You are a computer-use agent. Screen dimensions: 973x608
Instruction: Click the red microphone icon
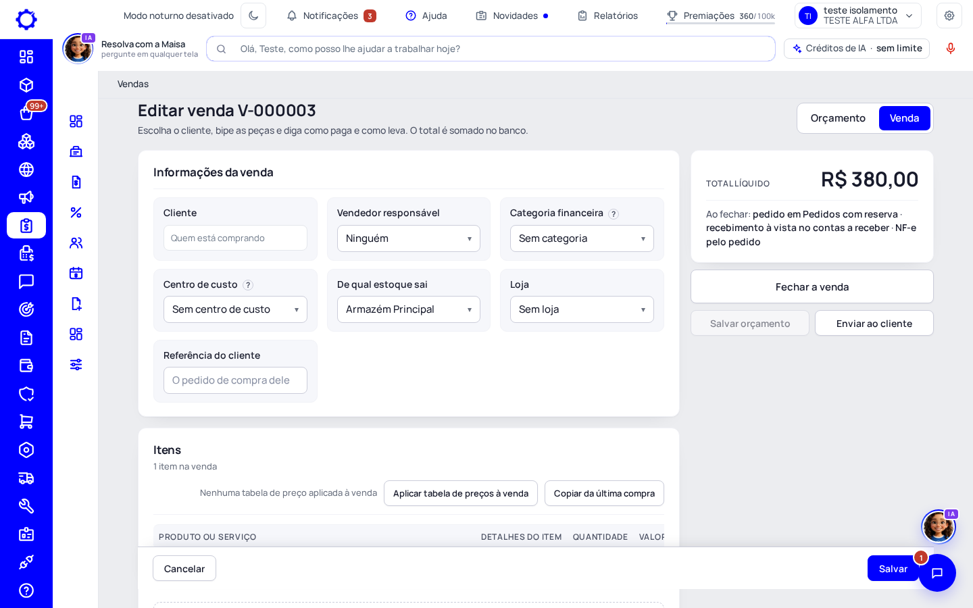pos(951,49)
